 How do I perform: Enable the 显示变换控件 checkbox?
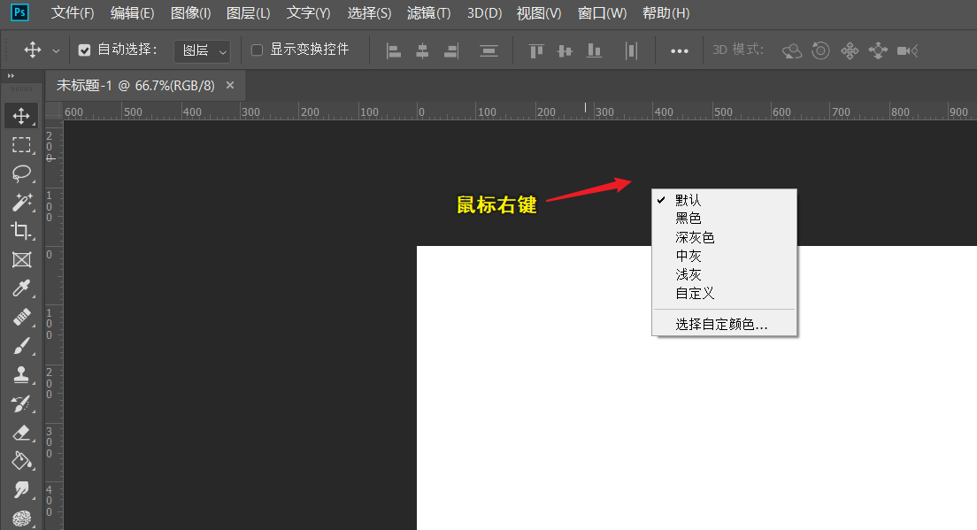(258, 50)
